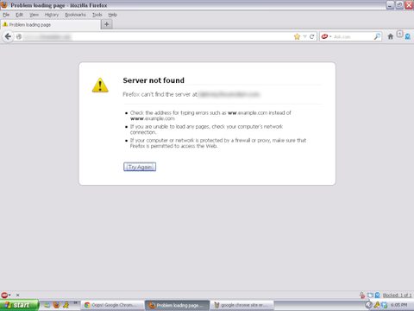
Task: Click the yellow figure system tray icon
Action: click(x=377, y=305)
